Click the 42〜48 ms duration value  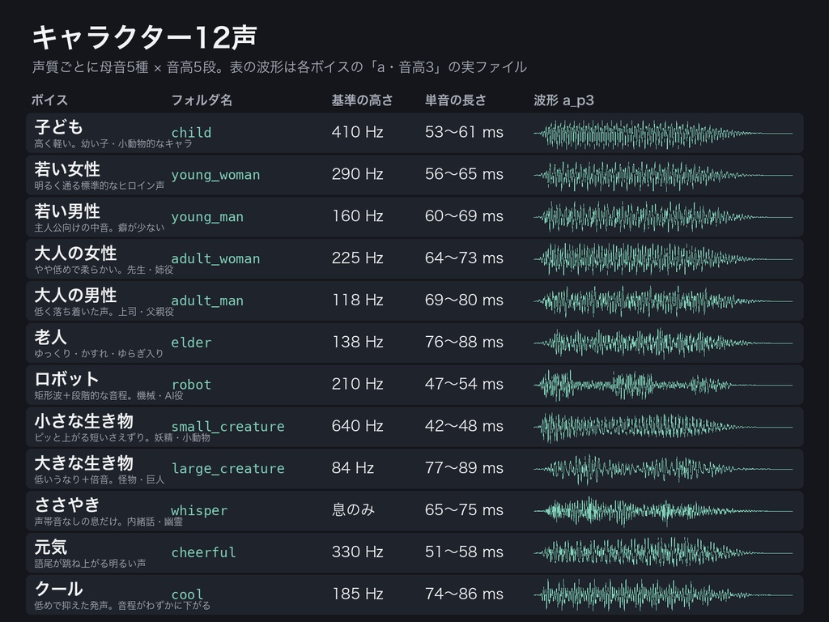point(464,426)
